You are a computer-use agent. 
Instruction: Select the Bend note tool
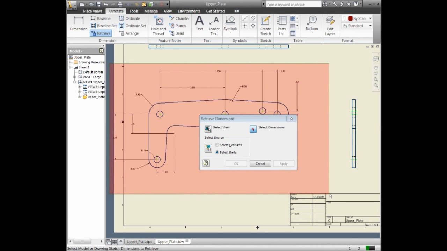tap(177, 33)
